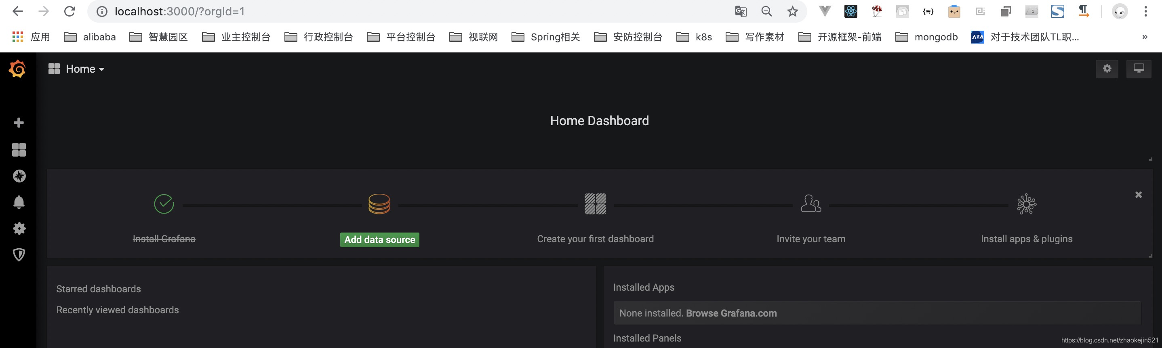Open the mongodb bookmark folder
1162x348 pixels.
pyautogui.click(x=926, y=37)
